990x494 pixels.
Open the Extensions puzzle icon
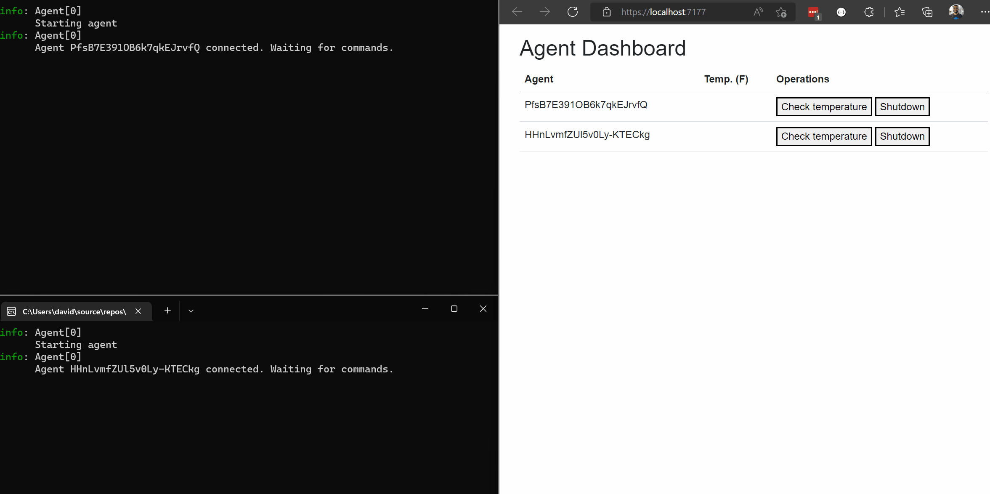tap(869, 12)
